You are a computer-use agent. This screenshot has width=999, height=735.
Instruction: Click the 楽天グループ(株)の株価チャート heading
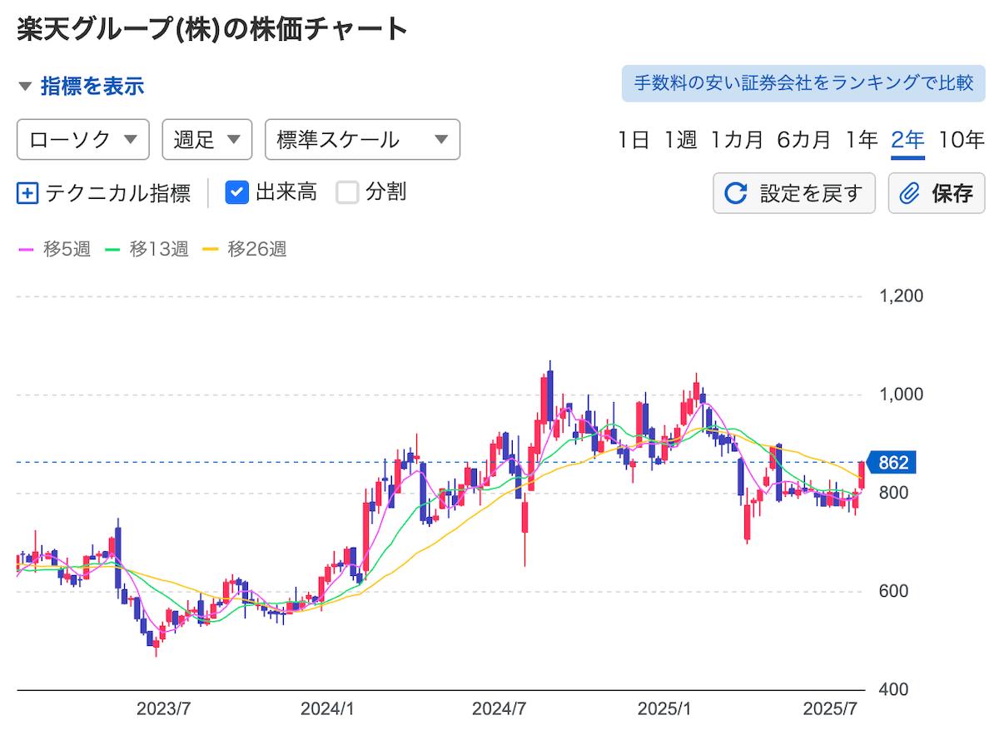click(212, 29)
